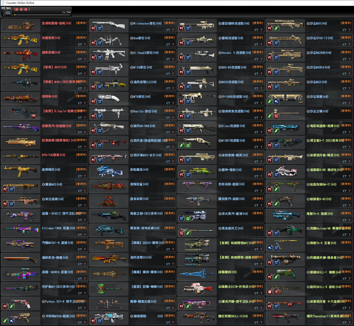The image size is (354, 326).
Task: Click the level 744 badge
Action: [8, 13]
